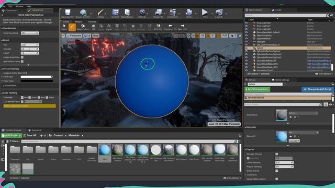335x188 pixels.
Task: Hide the SkyLight actor with its eye icon
Action: click(x=247, y=42)
